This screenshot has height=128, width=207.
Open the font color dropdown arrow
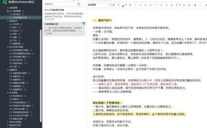click(126, 5)
